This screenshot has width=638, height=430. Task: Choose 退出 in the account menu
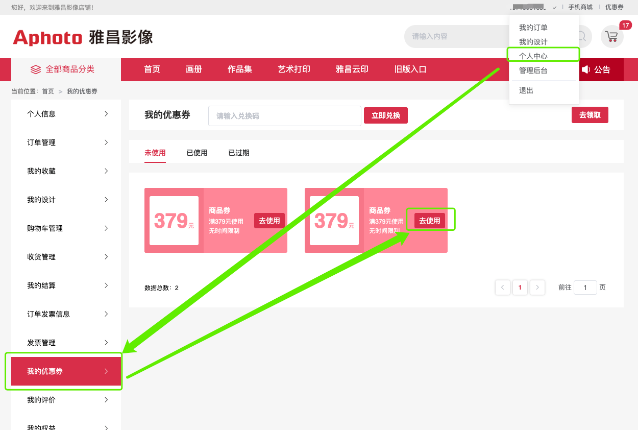(x=526, y=90)
